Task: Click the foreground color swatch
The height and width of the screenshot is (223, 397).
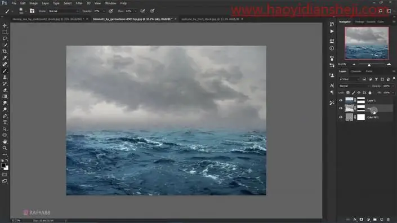Action: (3, 166)
